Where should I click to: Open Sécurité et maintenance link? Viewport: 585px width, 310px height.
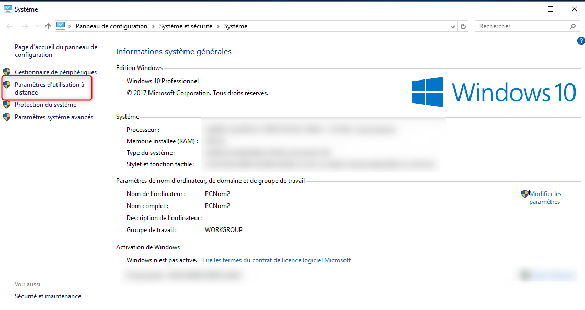(x=48, y=296)
